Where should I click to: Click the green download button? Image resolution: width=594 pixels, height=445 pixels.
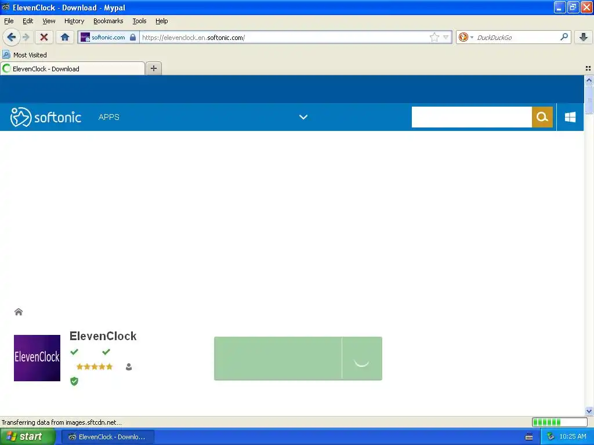point(278,358)
